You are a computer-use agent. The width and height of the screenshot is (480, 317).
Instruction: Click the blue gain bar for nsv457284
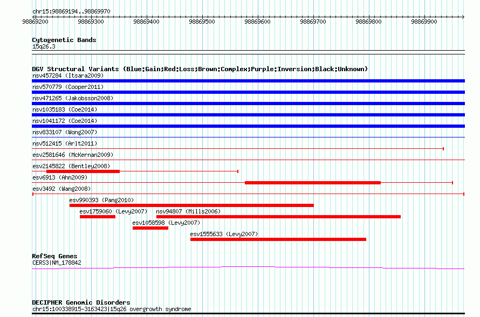point(248,81)
